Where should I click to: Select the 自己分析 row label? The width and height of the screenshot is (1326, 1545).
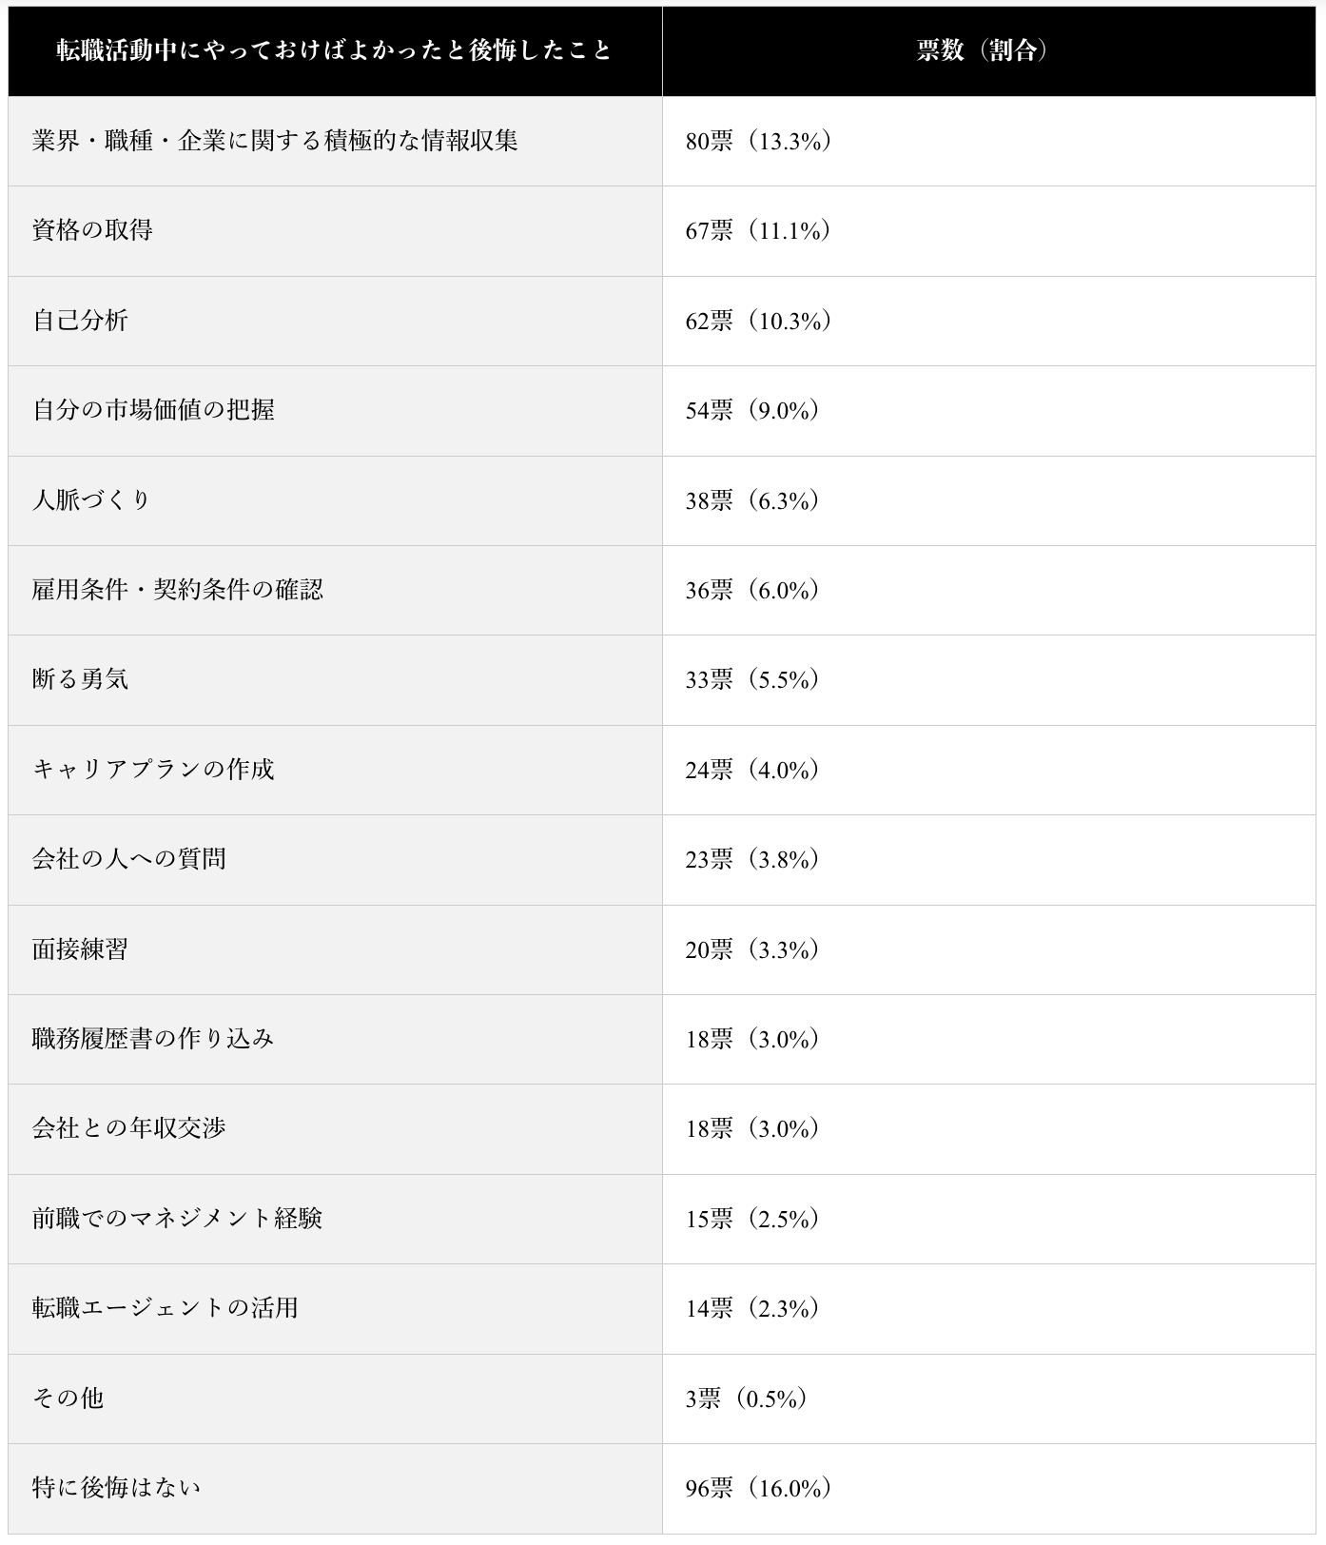click(x=80, y=321)
